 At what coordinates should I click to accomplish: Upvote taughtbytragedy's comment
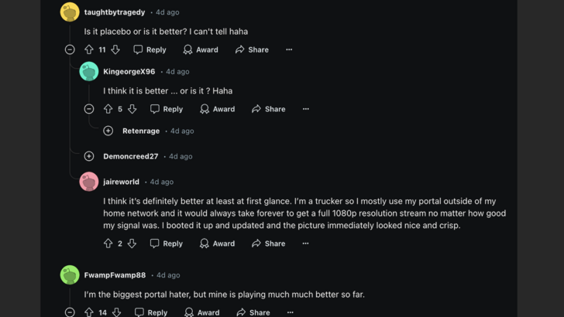coord(89,49)
